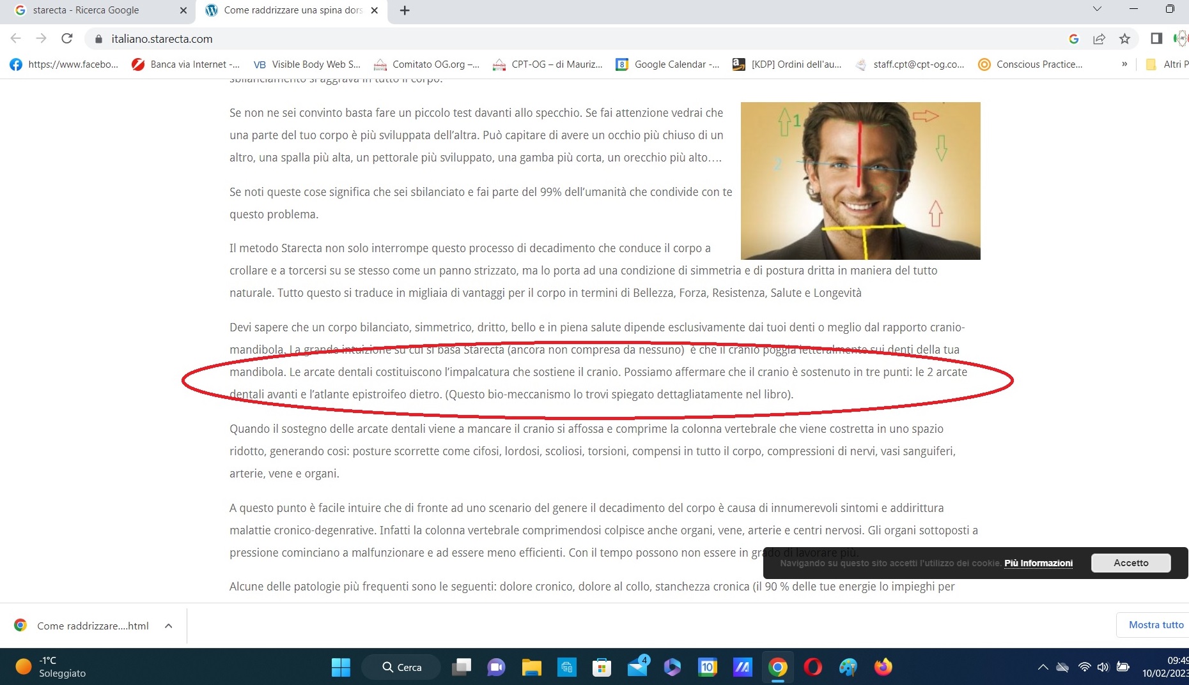
Task: Open 'Conscious Practice...' bookmark
Action: pyautogui.click(x=1030, y=64)
